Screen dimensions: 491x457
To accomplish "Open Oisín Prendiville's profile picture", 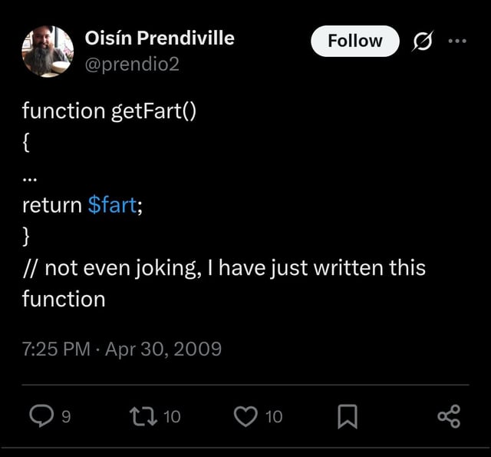I will click(48, 51).
